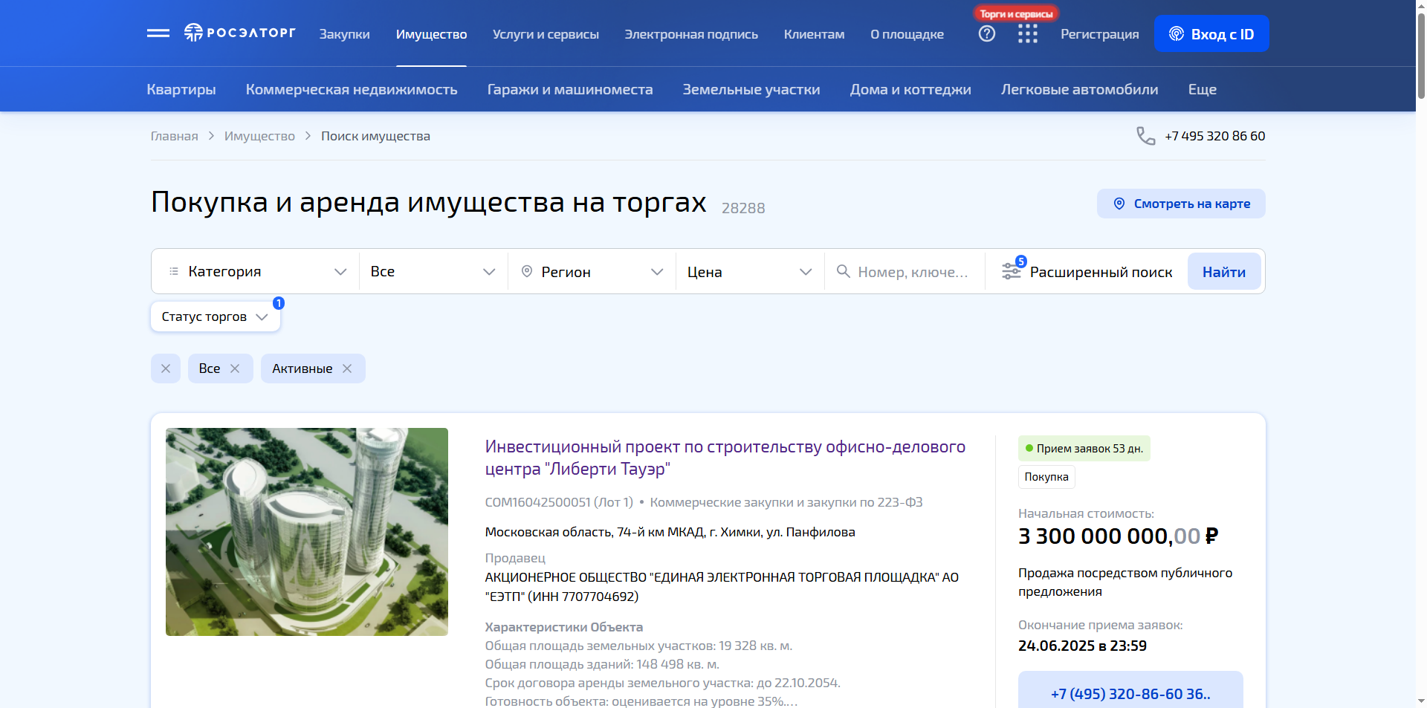The width and height of the screenshot is (1427, 708).
Task: Expand the Статус торгов dropdown
Action: [x=216, y=316]
